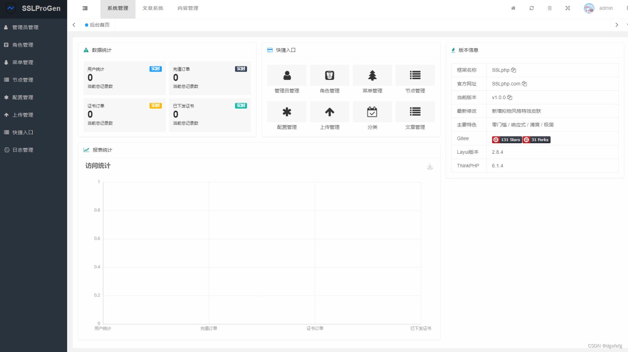
Task: Click the admin avatar picture
Action: (588, 8)
